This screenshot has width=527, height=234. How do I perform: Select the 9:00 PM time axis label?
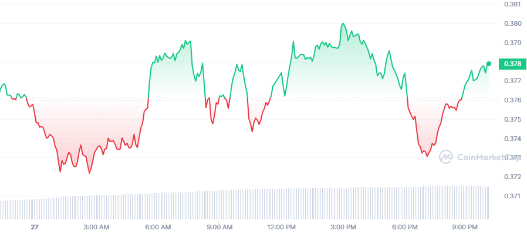coord(467,227)
